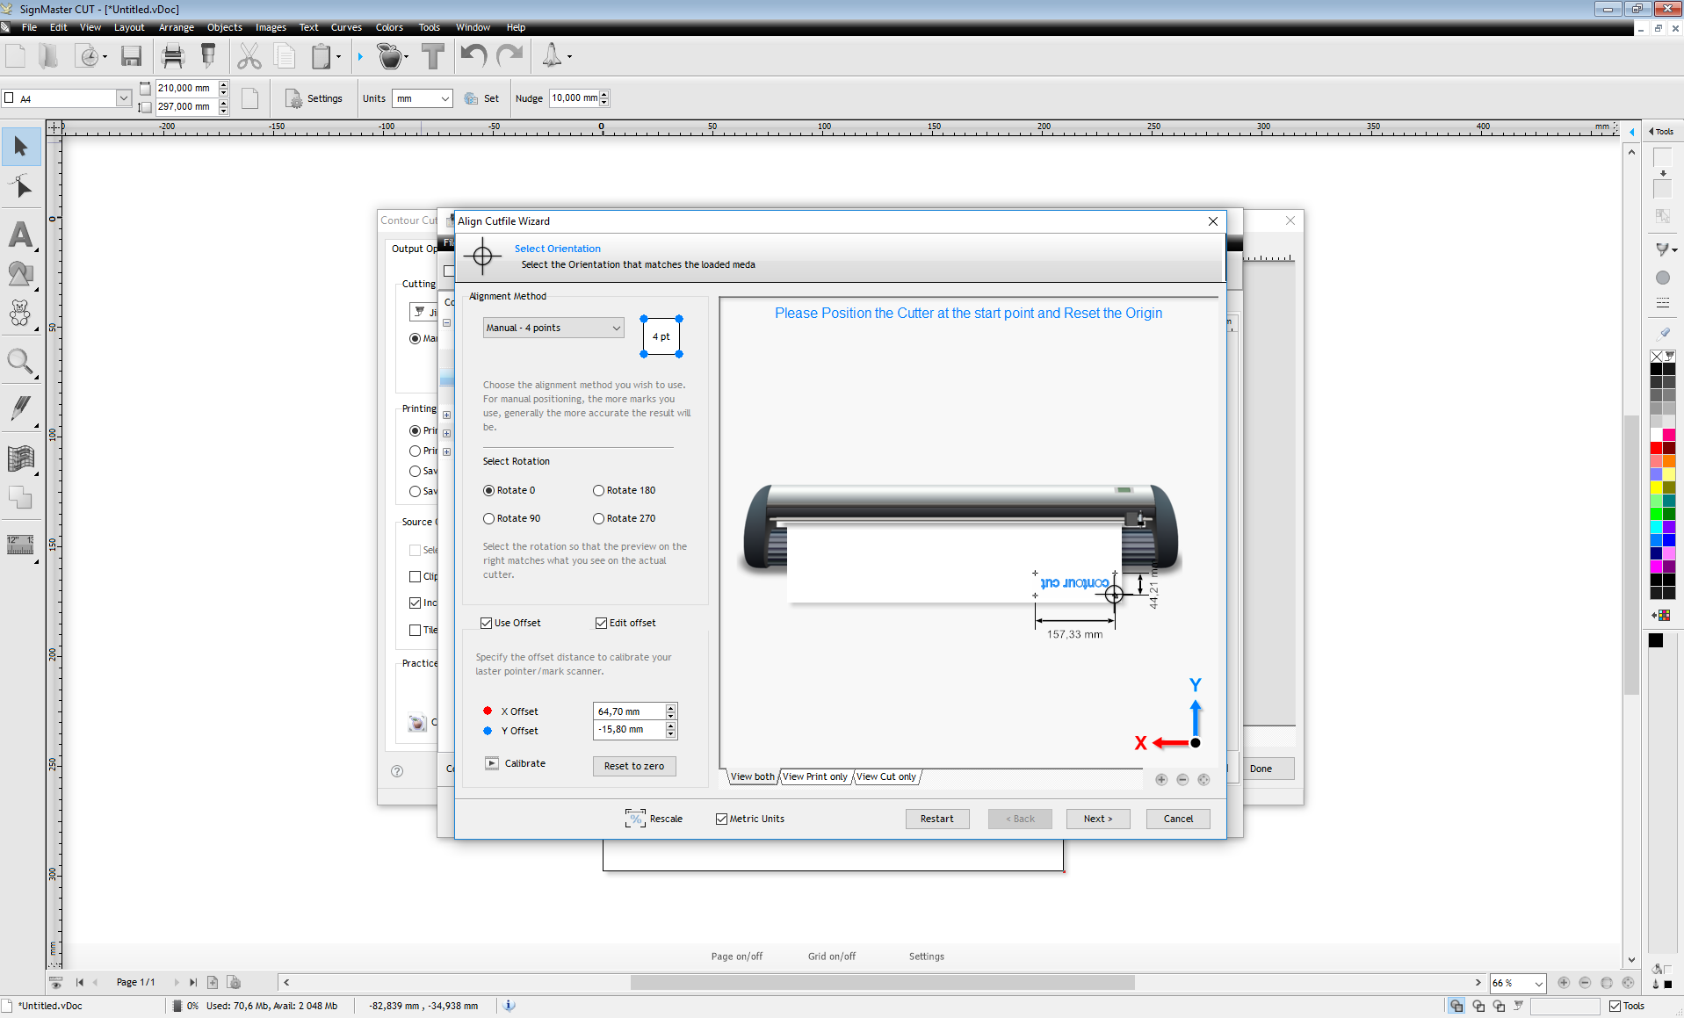Select the zoom magnifier tool
Screen dimensions: 1684x1018
click(x=21, y=362)
